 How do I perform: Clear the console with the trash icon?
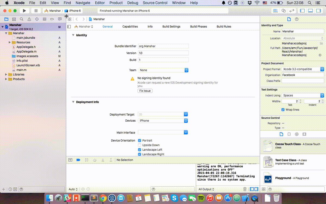[245, 189]
